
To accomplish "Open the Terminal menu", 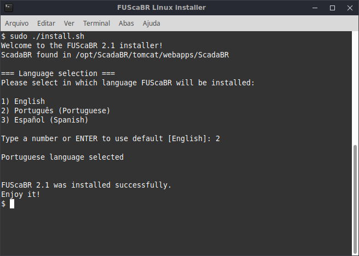I will point(96,24).
